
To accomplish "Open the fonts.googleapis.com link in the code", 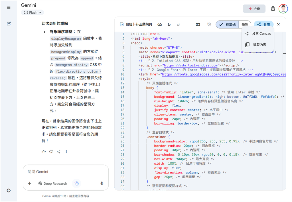I will [224, 74].
